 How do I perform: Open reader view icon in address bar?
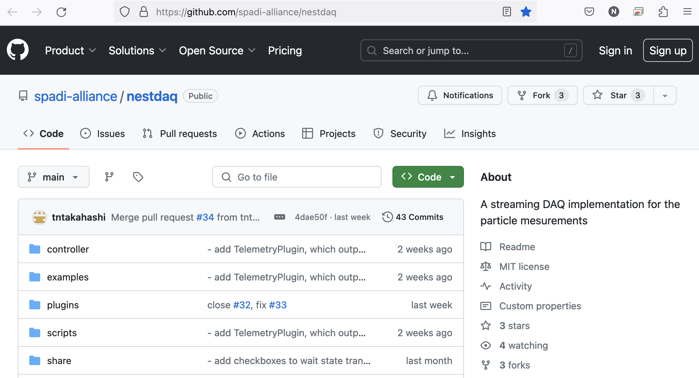coord(507,12)
